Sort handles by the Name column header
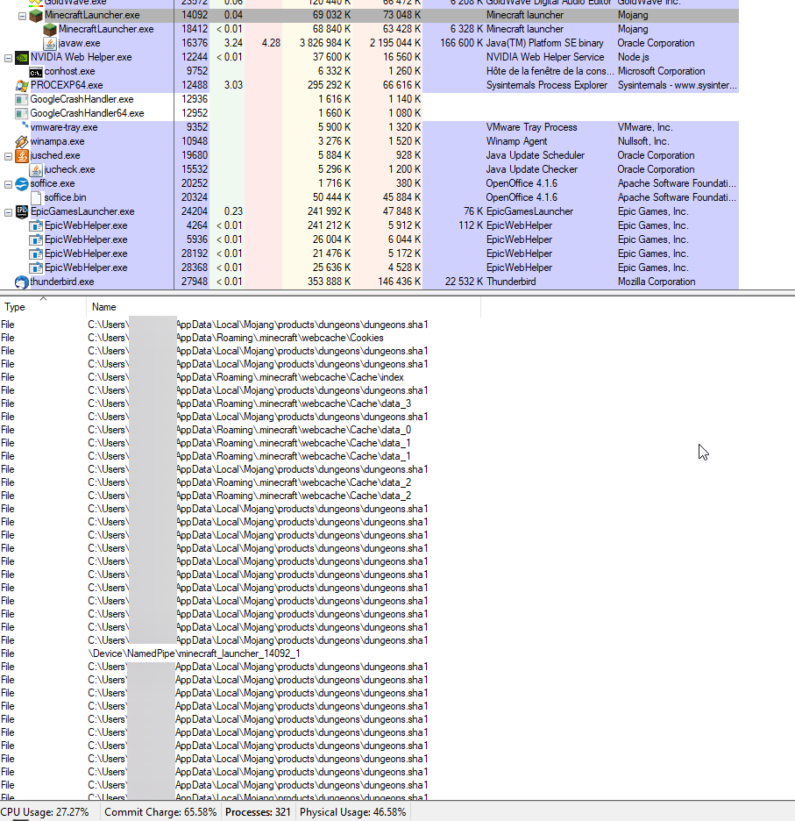 tap(283, 307)
